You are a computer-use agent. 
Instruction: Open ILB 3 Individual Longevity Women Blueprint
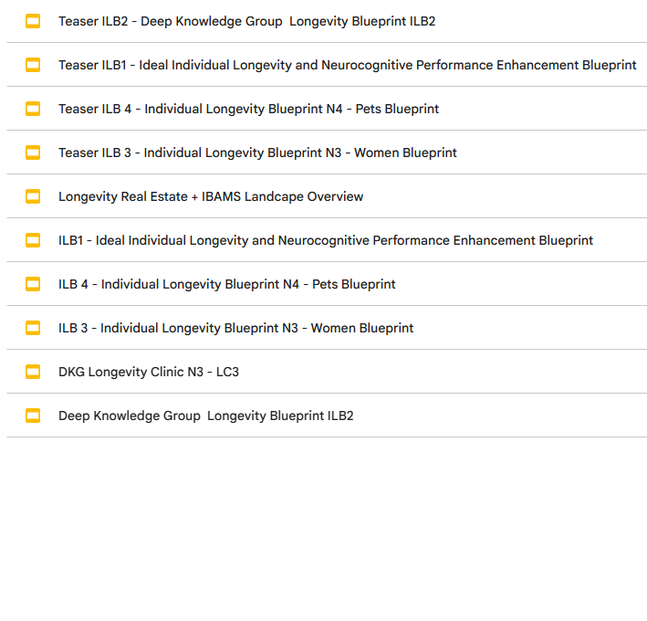[x=235, y=328]
